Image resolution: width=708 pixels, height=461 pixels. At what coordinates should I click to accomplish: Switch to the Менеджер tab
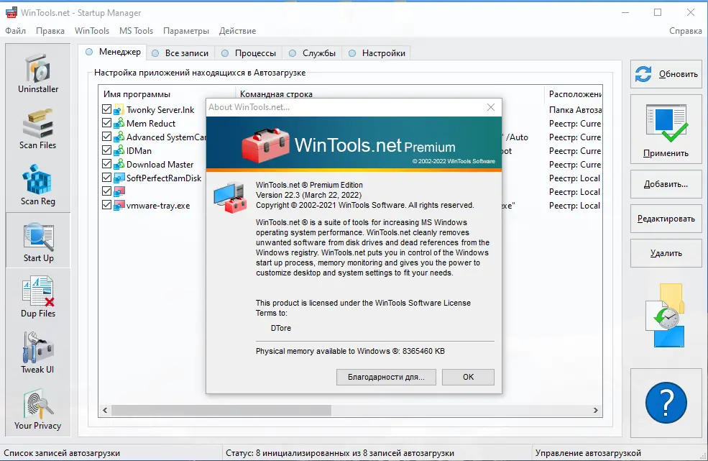pyautogui.click(x=113, y=52)
